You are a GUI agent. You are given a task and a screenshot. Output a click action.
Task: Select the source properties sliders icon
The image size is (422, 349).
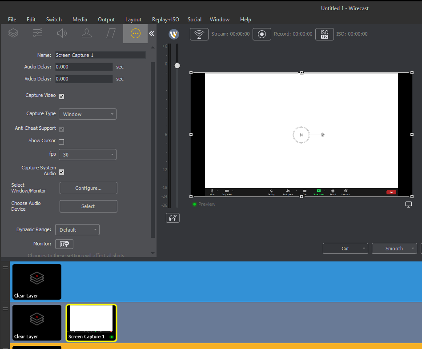click(x=37, y=33)
